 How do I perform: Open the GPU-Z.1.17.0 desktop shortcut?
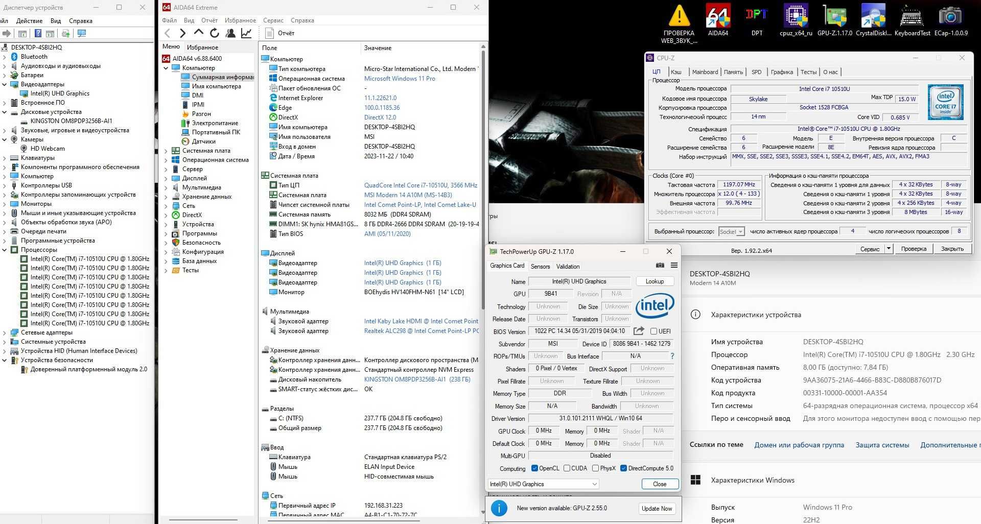pos(835,20)
